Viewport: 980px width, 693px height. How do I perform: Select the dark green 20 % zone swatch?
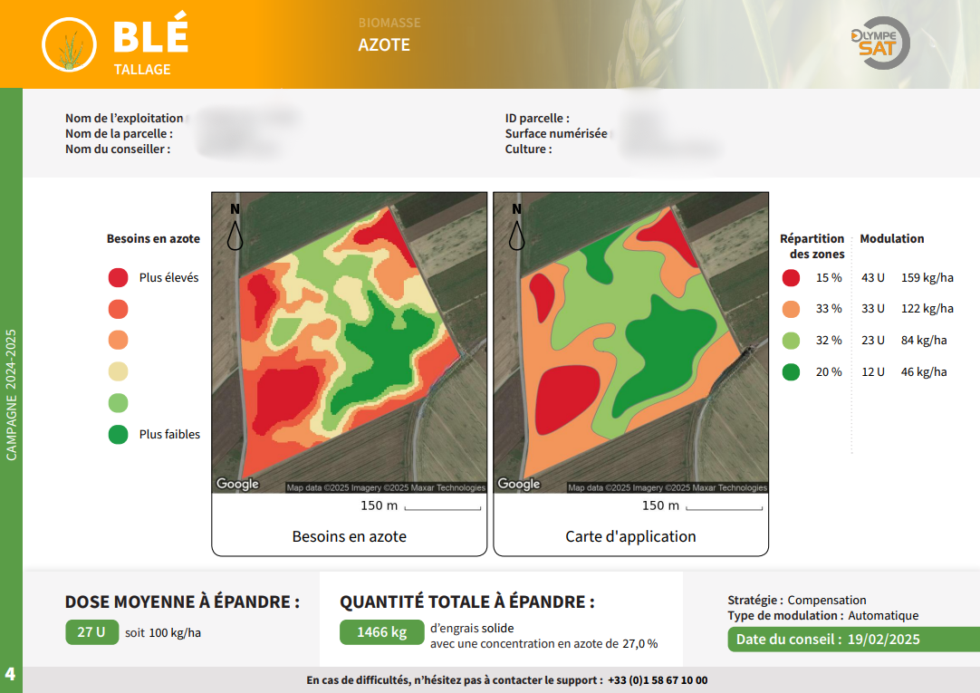click(792, 372)
